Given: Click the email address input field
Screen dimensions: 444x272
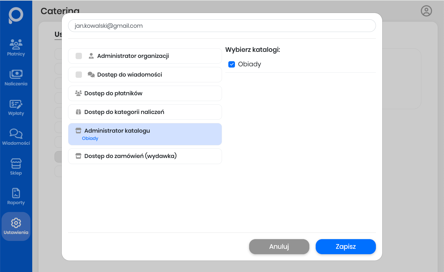Looking at the screenshot, I should point(222,26).
